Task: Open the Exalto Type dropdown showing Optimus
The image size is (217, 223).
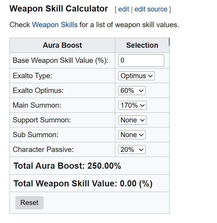Action: [136, 76]
